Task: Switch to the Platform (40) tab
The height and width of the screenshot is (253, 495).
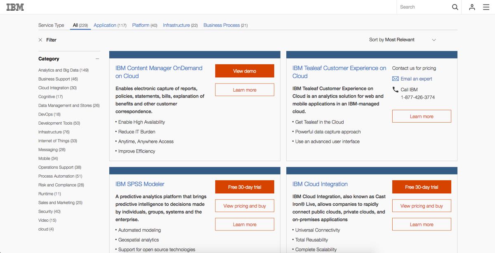Action: [145, 26]
